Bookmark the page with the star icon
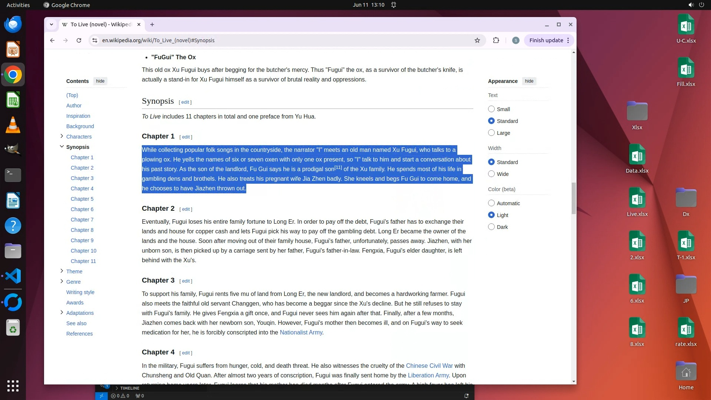The image size is (711, 400). [x=477, y=40]
